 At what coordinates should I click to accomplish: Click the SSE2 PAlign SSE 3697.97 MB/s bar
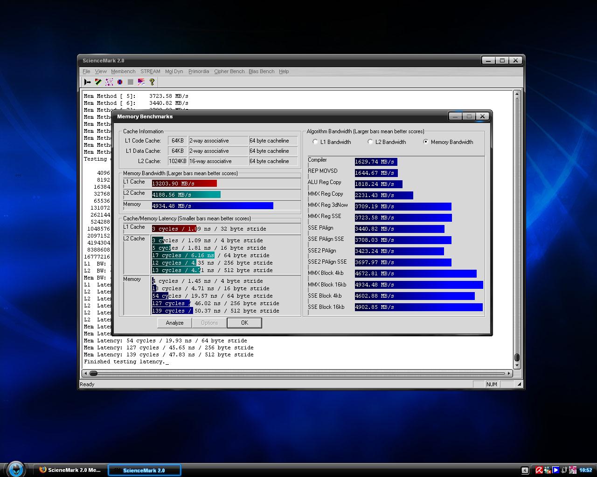[403, 262]
